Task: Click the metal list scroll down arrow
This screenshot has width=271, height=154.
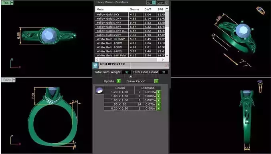Action: (167, 55)
